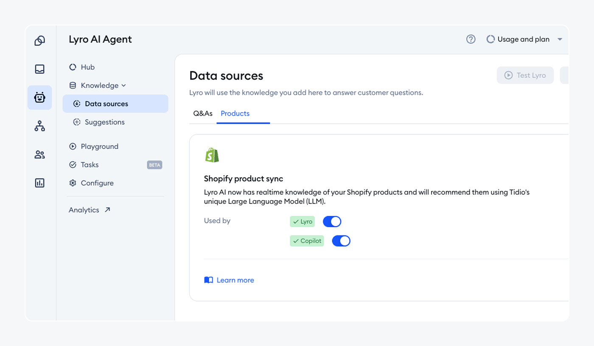The width and height of the screenshot is (594, 346).
Task: Click the open book icon by Learn more
Action: 208,280
